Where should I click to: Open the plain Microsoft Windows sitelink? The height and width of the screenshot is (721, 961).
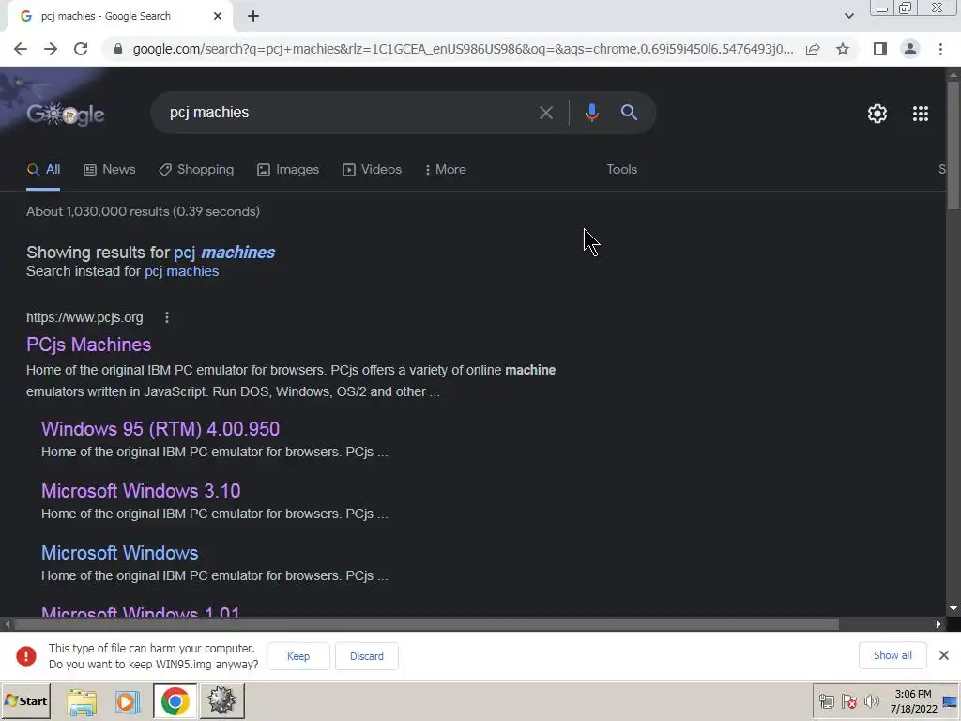120,553
